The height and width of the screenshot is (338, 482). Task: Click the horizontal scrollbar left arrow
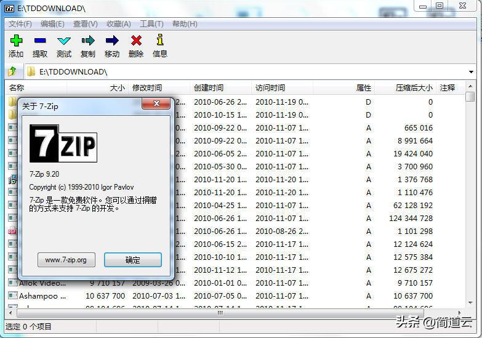pyautogui.click(x=10, y=313)
